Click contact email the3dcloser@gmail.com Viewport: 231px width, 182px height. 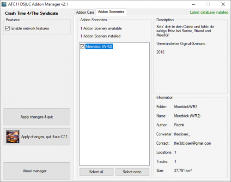coord(192,143)
